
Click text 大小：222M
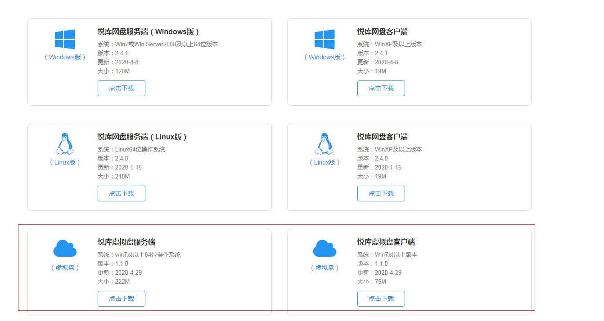[x=114, y=281]
